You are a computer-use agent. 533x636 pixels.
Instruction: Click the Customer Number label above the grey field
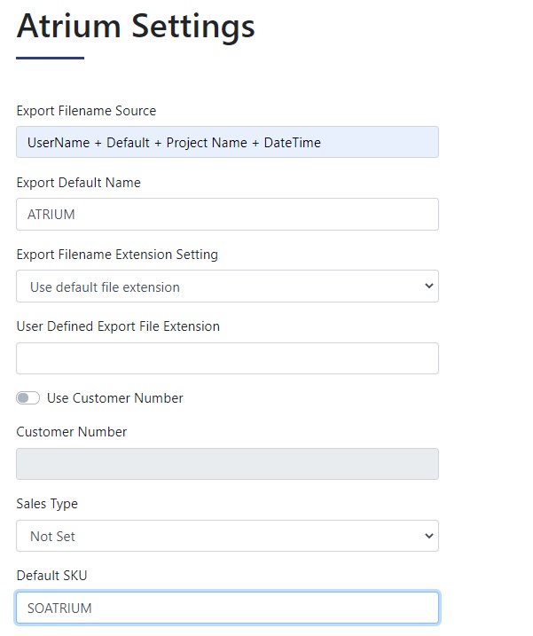pyautogui.click(x=71, y=432)
